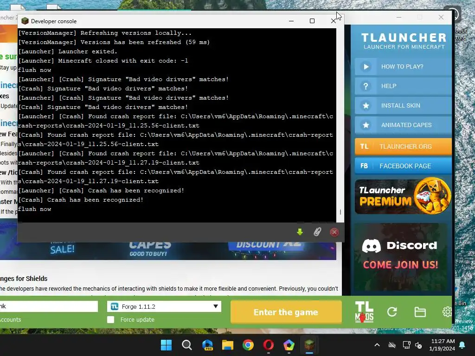Click the red kill-process icon in Developer console
This screenshot has width=475, height=356.
(x=334, y=232)
